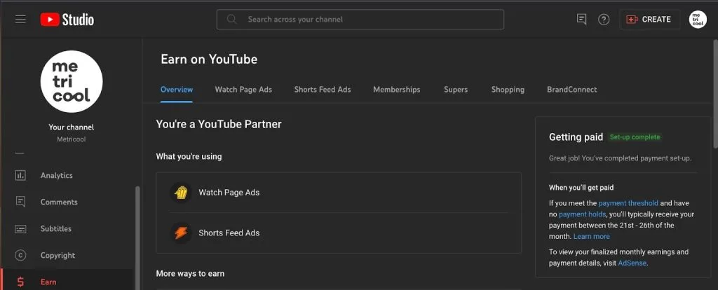The height and width of the screenshot is (290, 718).
Task: Open the hamburger navigation menu
Action: 20,19
